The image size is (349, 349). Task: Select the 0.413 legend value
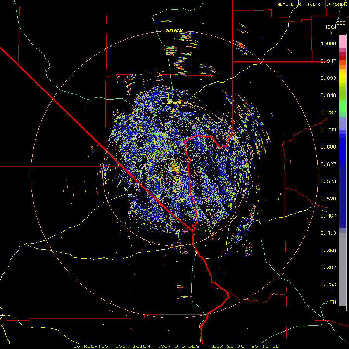(328, 233)
